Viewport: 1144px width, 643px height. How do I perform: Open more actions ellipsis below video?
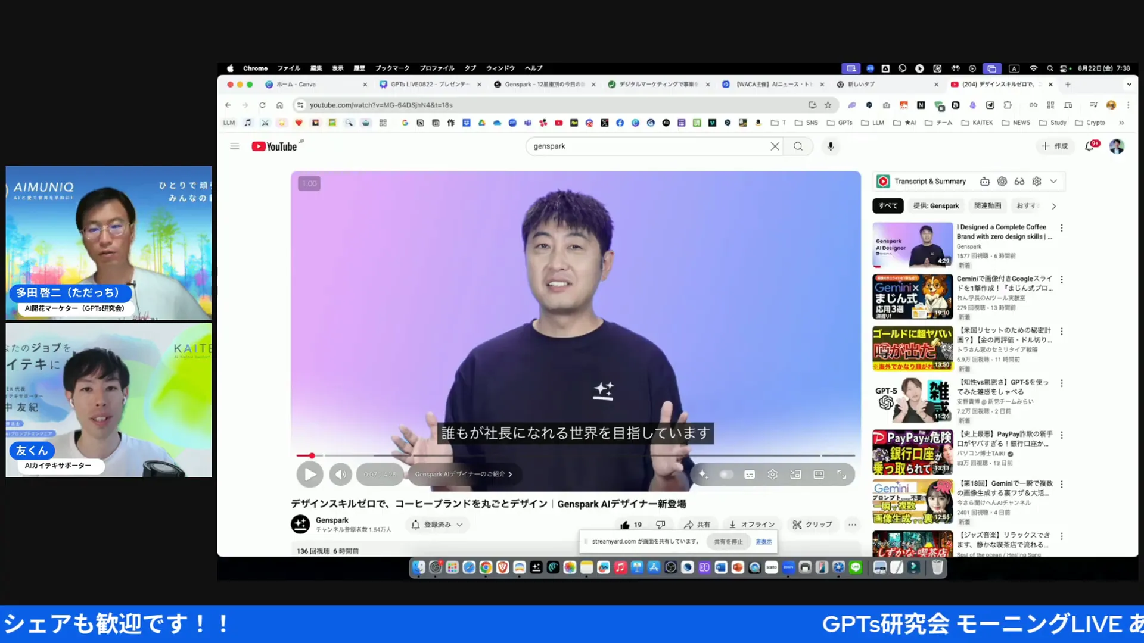tap(852, 525)
